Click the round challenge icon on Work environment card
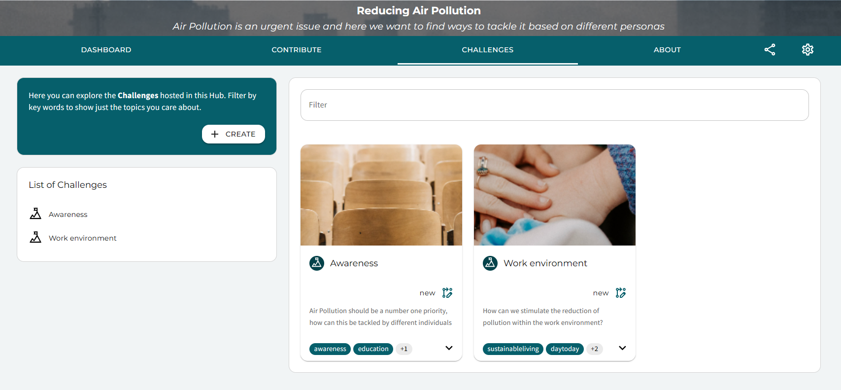This screenshot has width=841, height=390. [490, 263]
